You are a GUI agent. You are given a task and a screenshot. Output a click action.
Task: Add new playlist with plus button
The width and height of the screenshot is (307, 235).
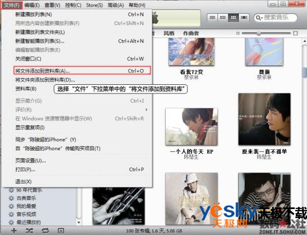[14, 231]
